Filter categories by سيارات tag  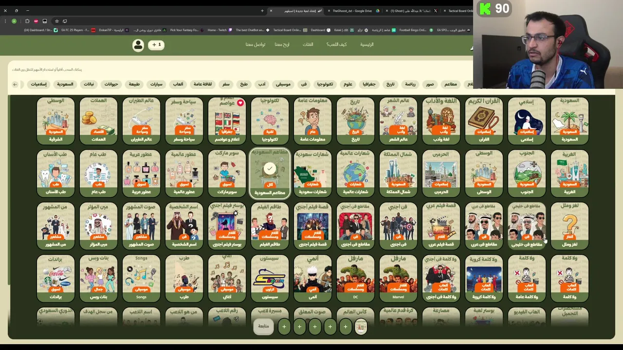[156, 84]
